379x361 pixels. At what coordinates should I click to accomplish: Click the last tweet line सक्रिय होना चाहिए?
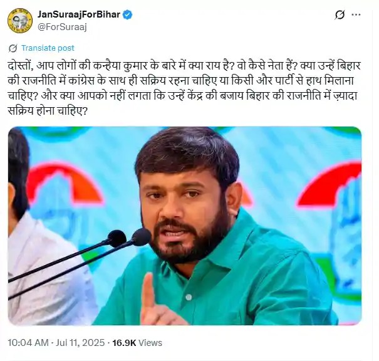[48, 111]
